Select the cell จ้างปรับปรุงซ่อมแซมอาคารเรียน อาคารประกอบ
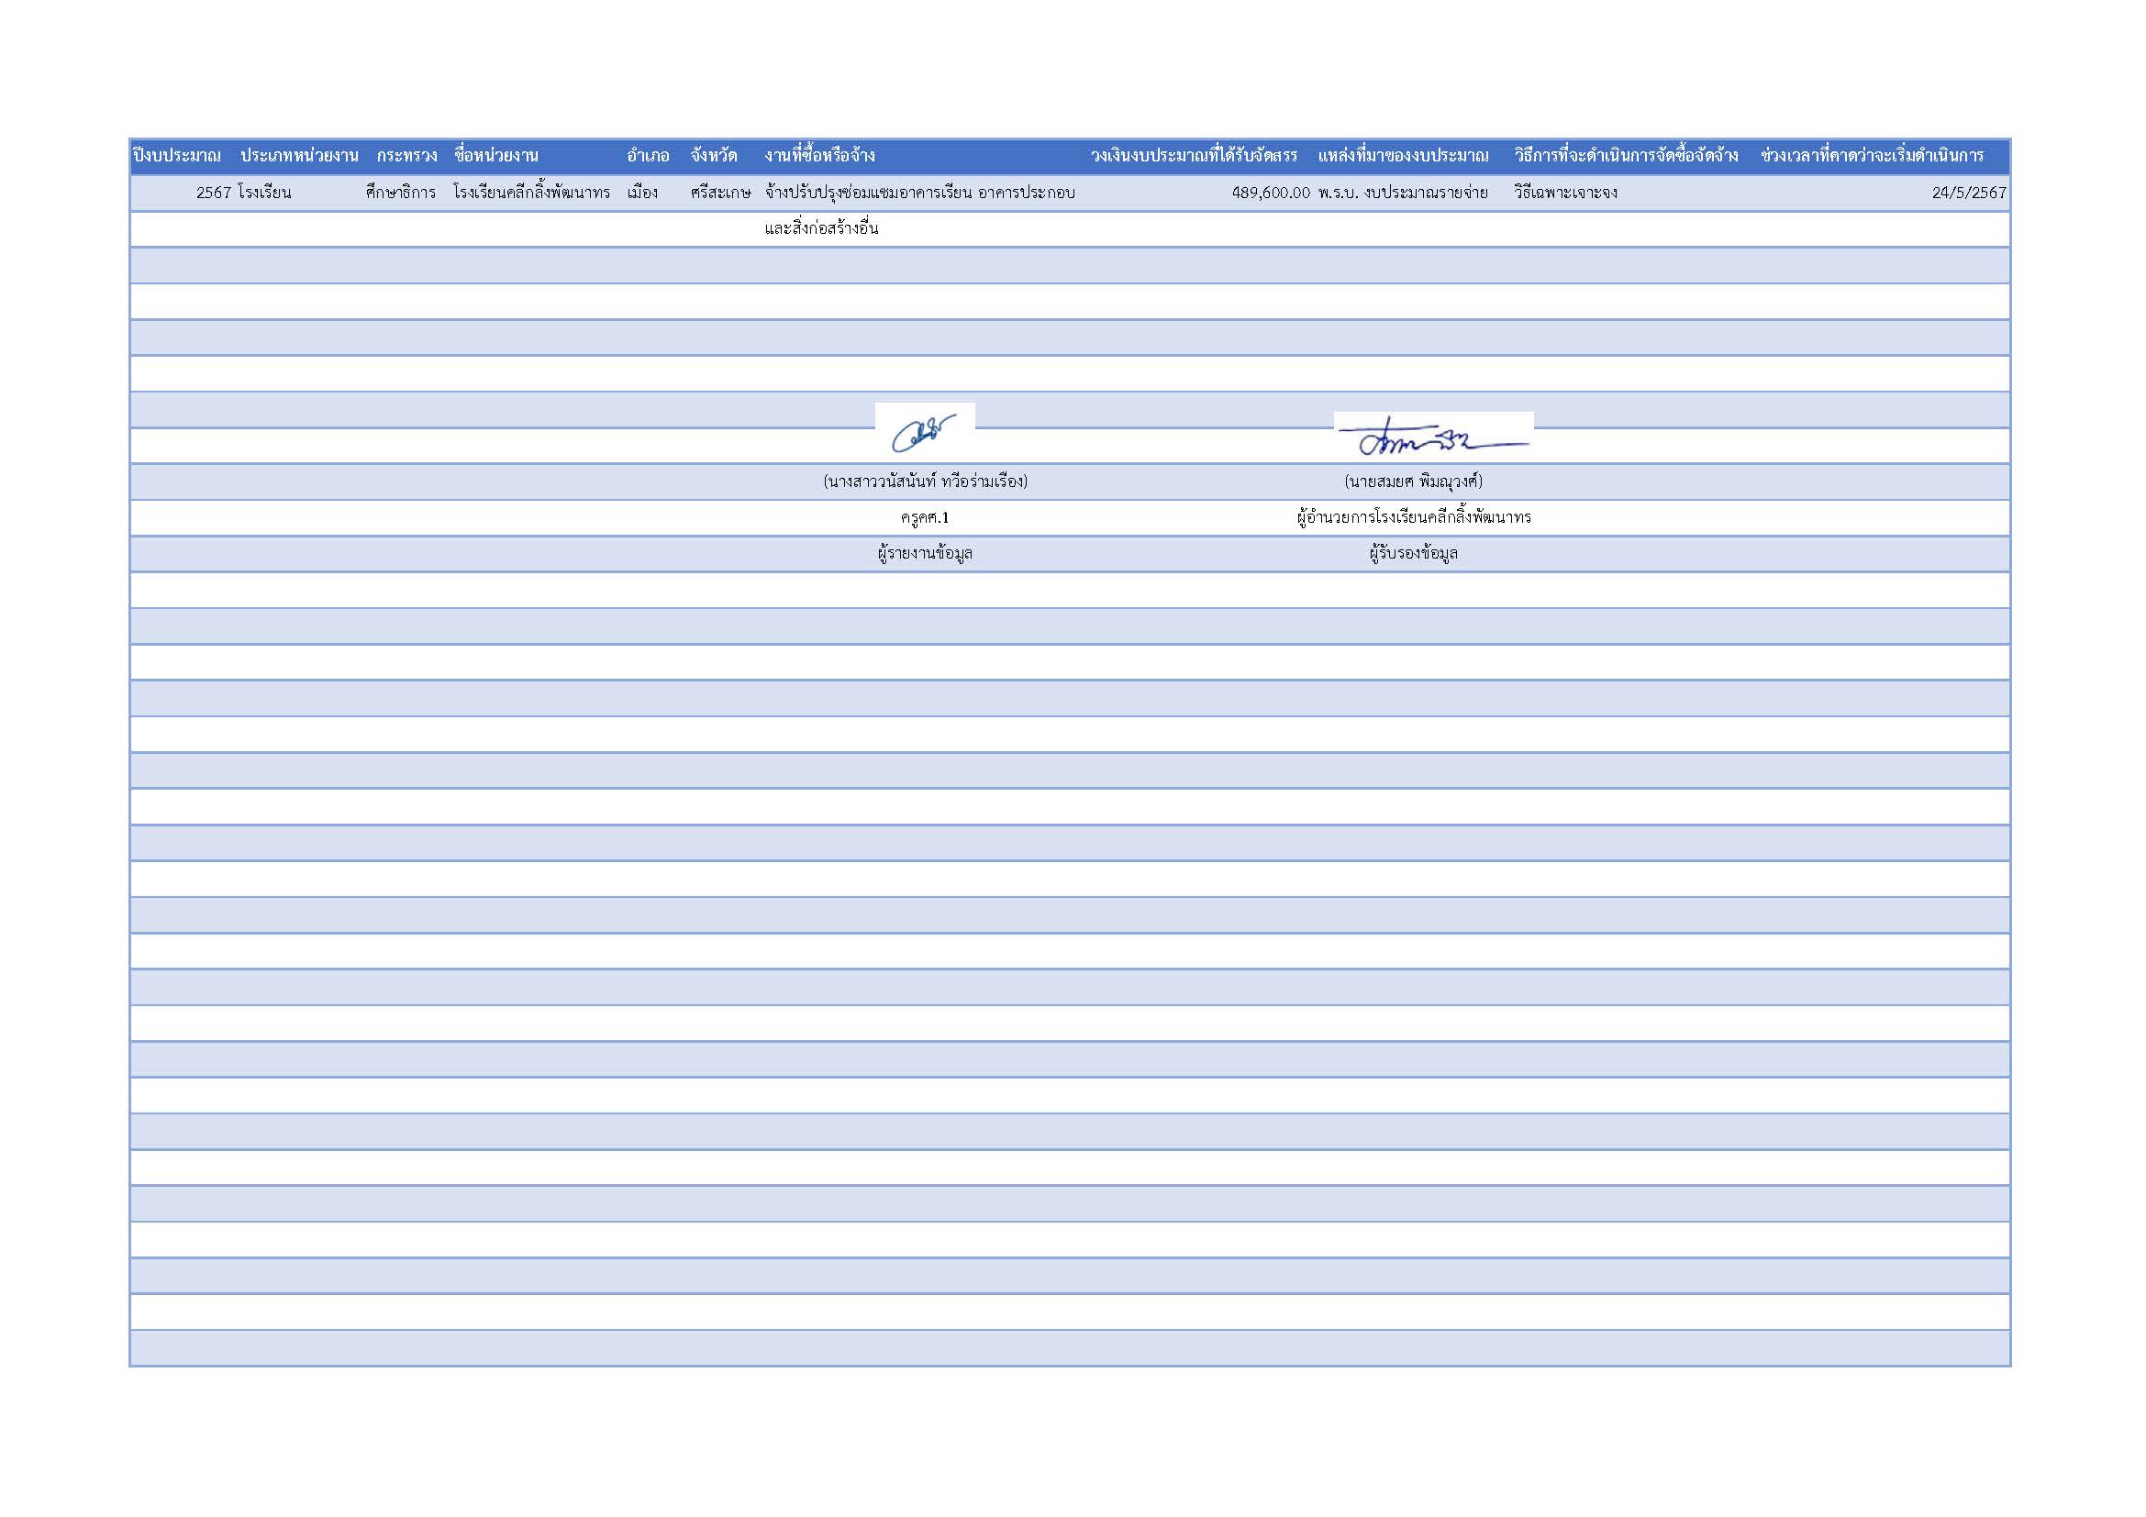This screenshot has height=1517, width=2146. point(919,193)
